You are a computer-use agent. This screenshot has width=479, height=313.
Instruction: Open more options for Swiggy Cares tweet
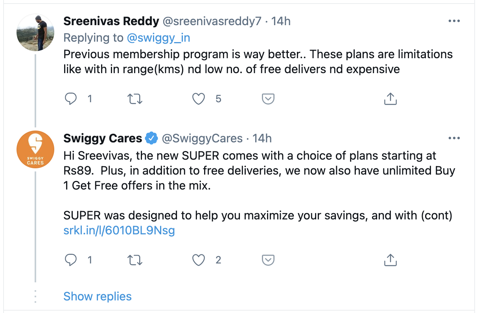coord(454,138)
